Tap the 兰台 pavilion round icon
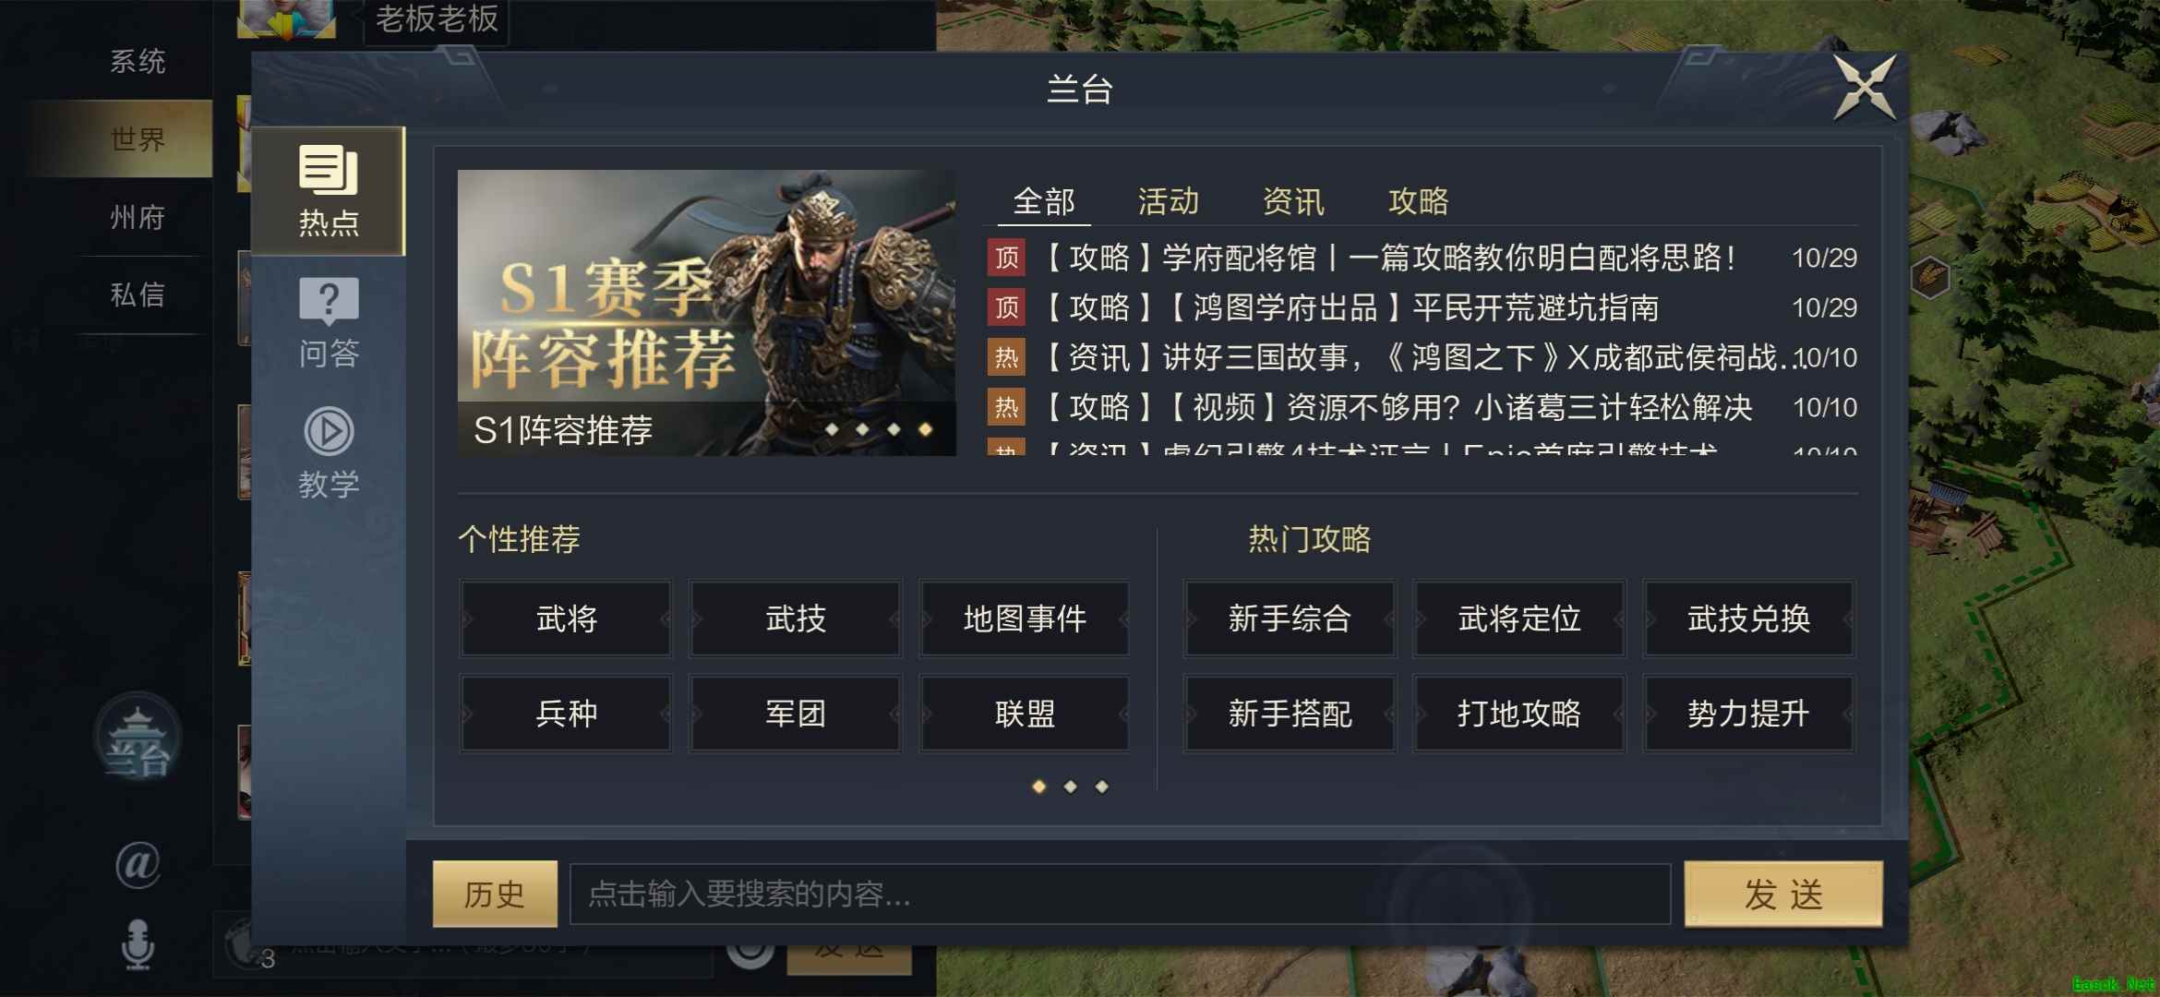Viewport: 2160px width, 997px height. point(138,739)
